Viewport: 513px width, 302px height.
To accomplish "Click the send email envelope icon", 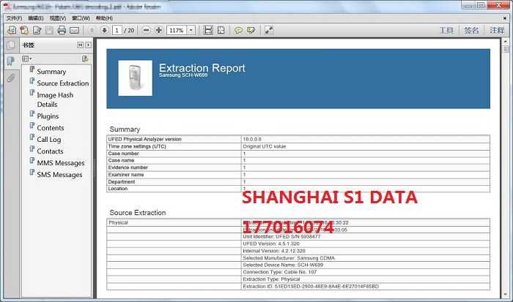I will 74,31.
